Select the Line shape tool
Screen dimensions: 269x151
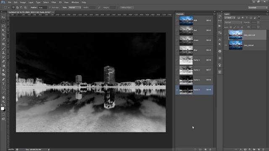pyautogui.click(x=3, y=93)
